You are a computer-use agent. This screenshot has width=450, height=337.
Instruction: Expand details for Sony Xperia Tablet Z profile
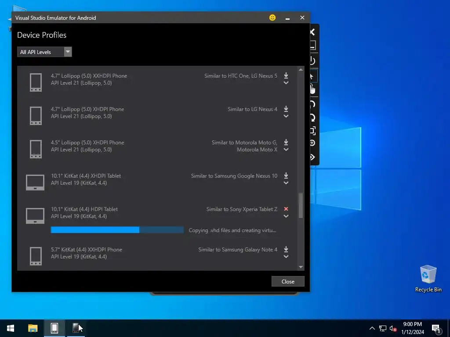click(x=286, y=216)
